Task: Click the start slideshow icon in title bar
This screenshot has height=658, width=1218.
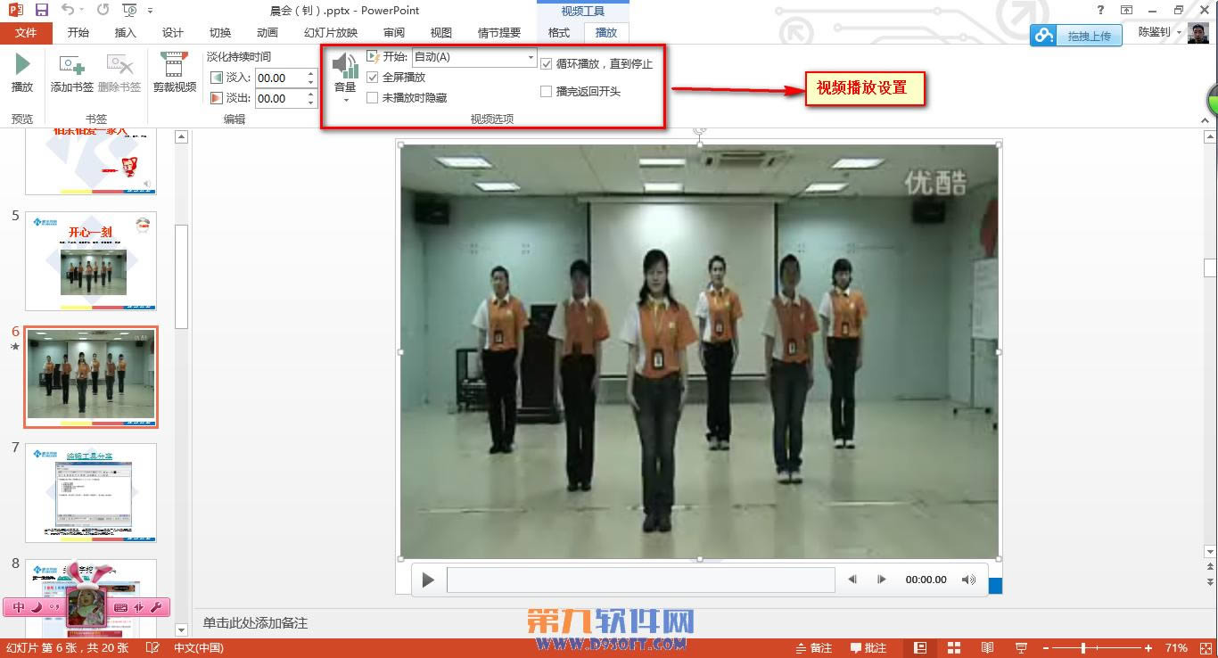Action: click(x=130, y=10)
